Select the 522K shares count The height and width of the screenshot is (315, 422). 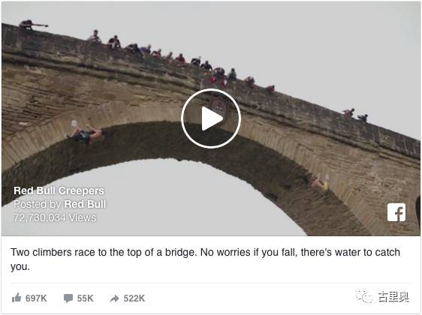click(134, 298)
